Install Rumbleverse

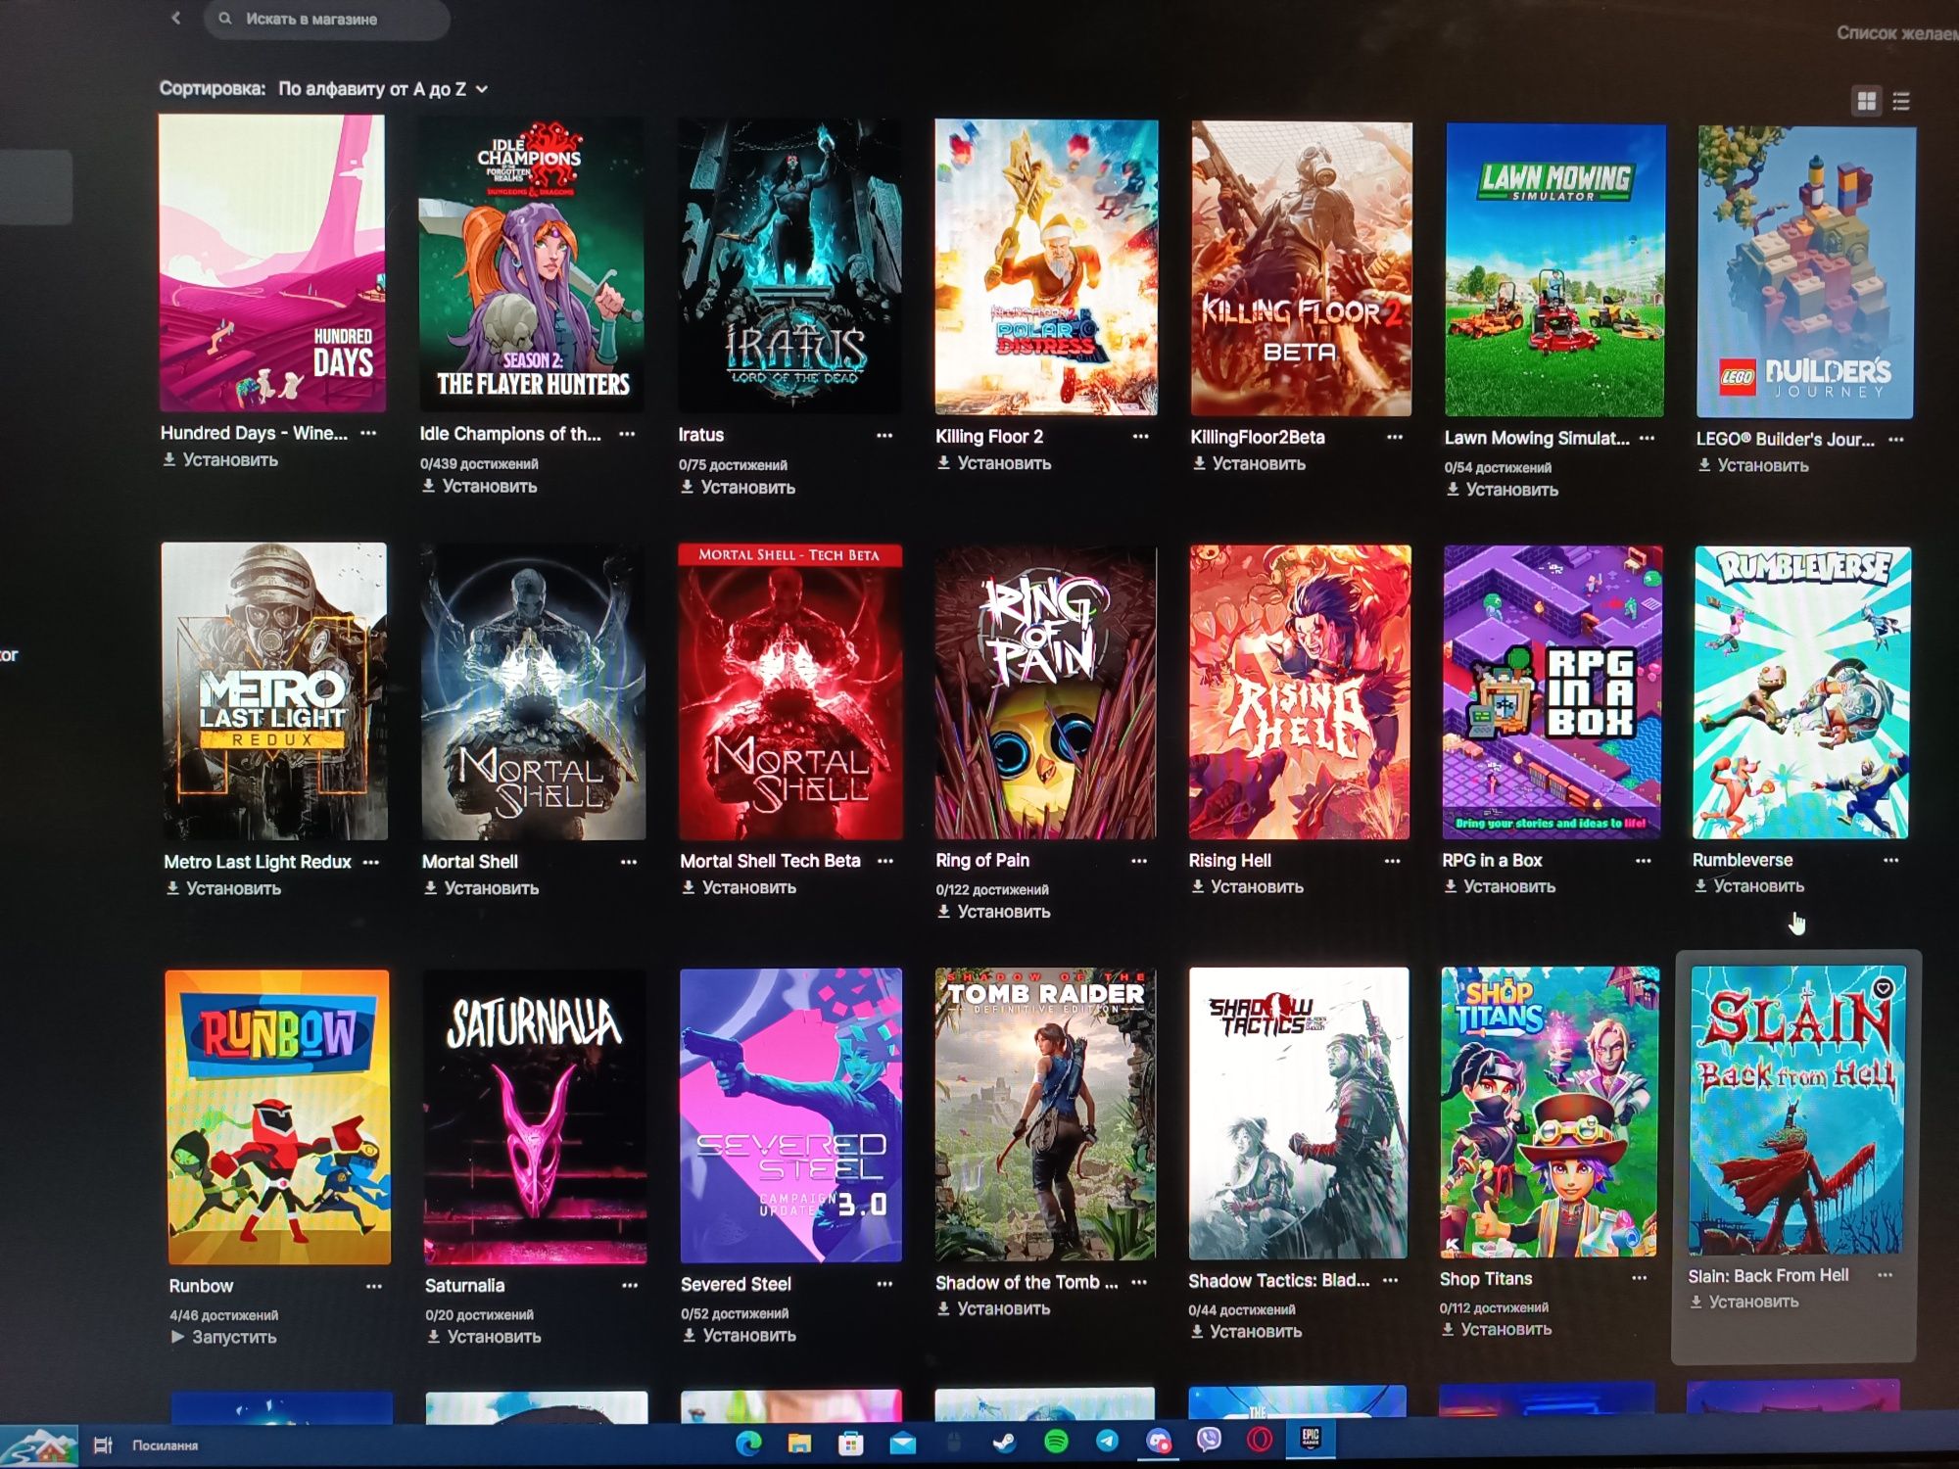[x=1749, y=886]
